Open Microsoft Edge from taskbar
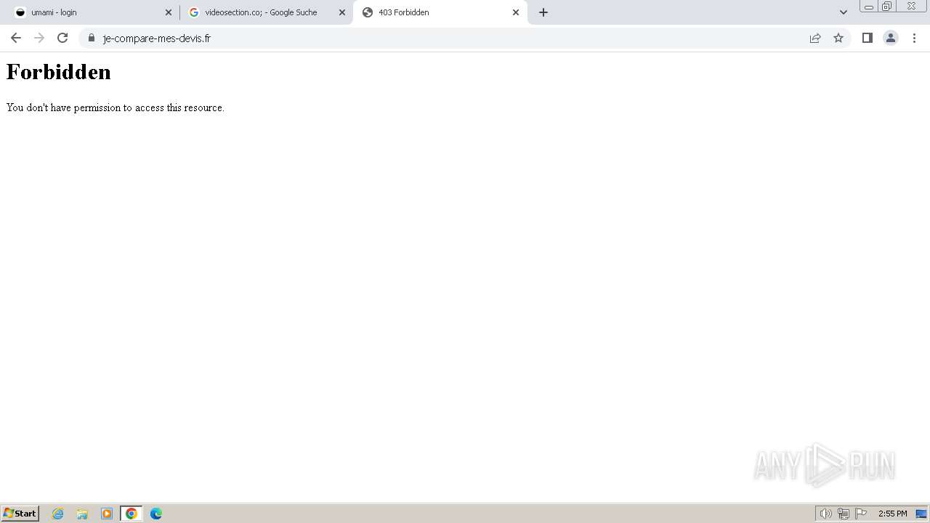Screen dimensions: 930x523 [x=156, y=514]
